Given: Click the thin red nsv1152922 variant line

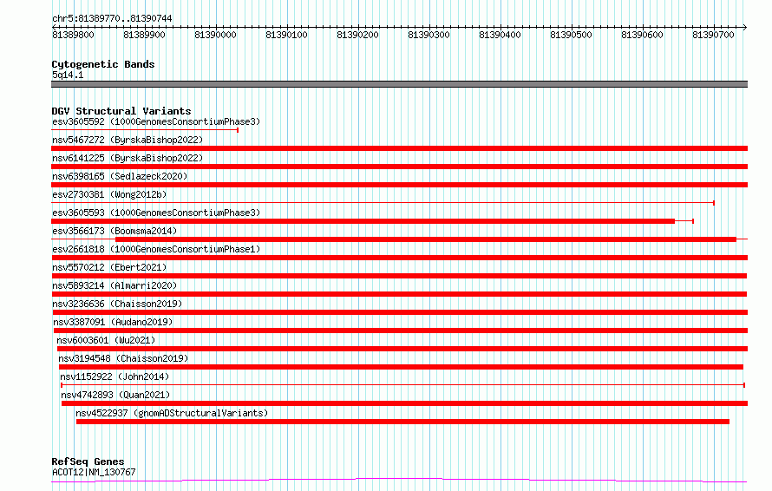Looking at the screenshot, I should click(x=402, y=385).
